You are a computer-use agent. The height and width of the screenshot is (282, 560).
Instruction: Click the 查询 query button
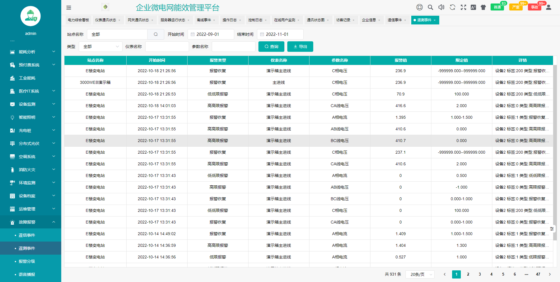click(x=271, y=46)
